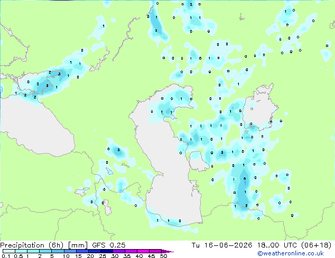Image resolution: width=335 pixels, height=258 pixels.
Task: Select the 5–10 mm legend color swatch
Action: 58,251
